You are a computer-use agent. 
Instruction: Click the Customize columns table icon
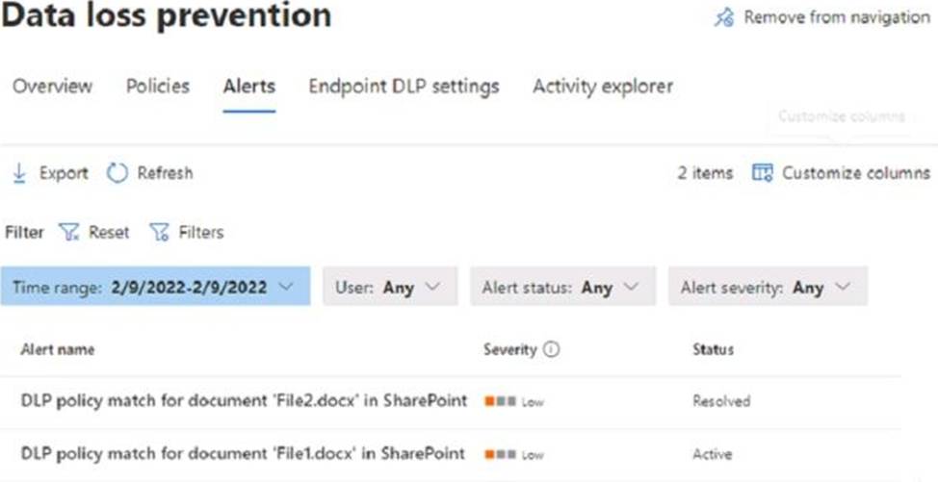click(x=762, y=173)
